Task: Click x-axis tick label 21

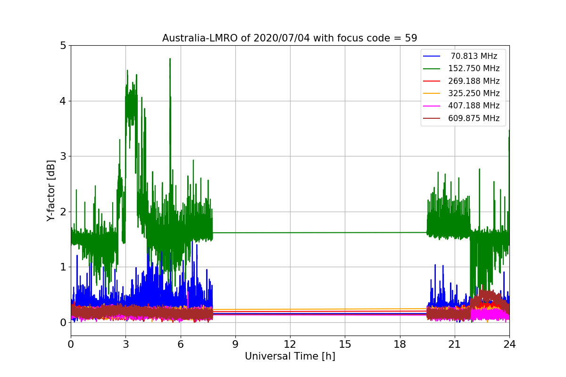Action: click(455, 344)
